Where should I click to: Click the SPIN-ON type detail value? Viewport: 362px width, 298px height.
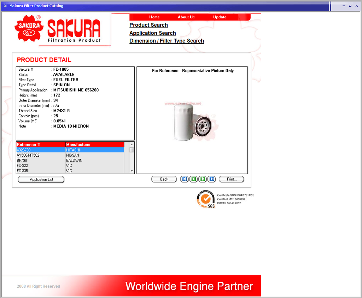click(62, 85)
